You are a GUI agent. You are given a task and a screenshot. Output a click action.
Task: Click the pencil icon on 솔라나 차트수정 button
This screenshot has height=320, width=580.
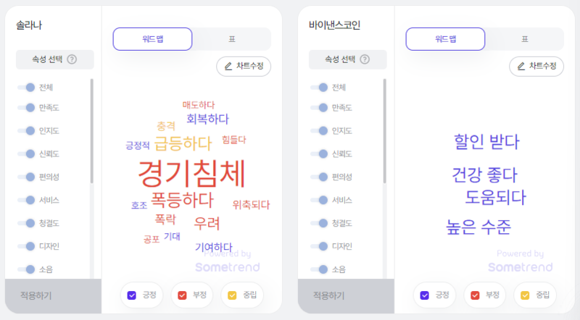pyautogui.click(x=228, y=66)
